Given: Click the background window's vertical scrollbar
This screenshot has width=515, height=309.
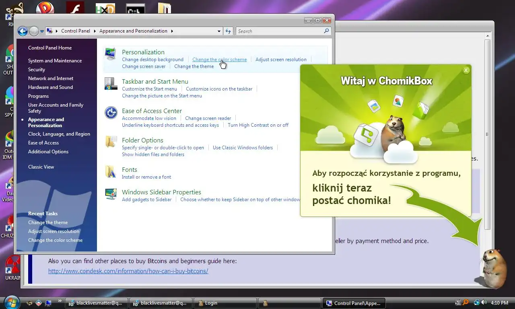Looking at the screenshot, I should pyautogui.click(x=488, y=134).
